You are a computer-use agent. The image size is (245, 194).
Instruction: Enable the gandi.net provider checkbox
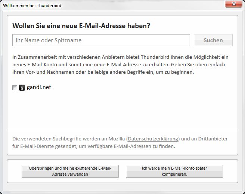15,88
